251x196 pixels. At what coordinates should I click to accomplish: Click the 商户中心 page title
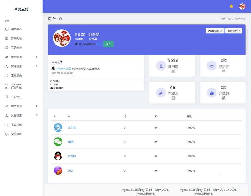(55, 19)
